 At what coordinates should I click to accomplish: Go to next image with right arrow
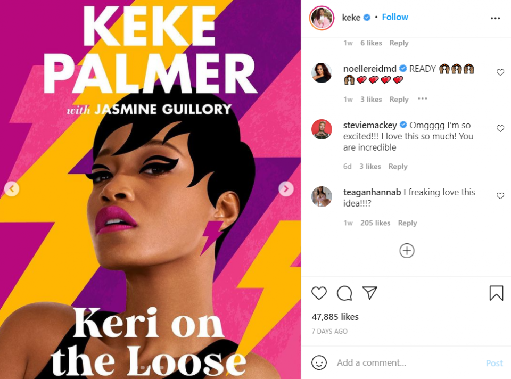click(286, 188)
